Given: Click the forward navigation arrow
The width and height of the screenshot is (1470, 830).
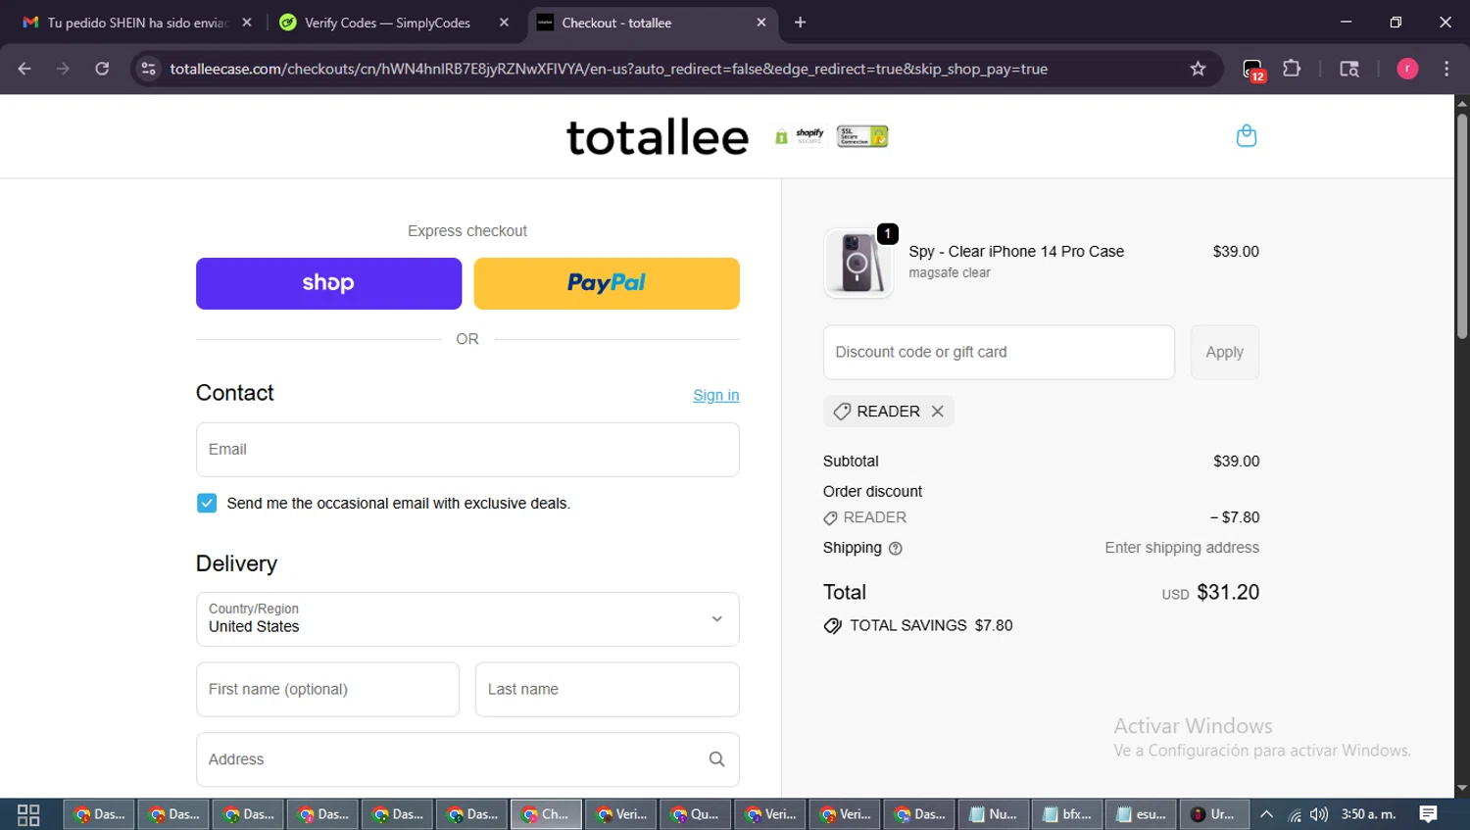Looking at the screenshot, I should tap(63, 69).
